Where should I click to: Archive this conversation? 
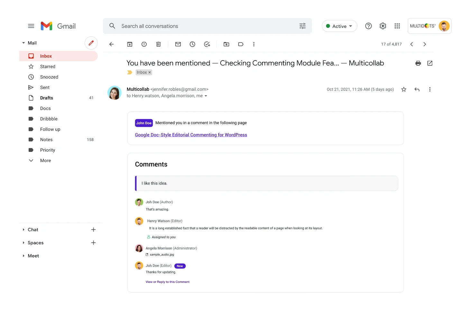point(130,44)
